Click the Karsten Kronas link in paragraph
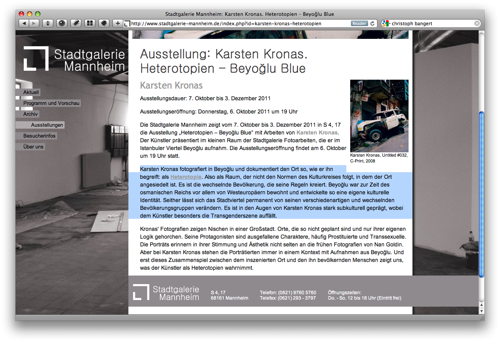The height and width of the screenshot is (342, 500). pos(317,133)
